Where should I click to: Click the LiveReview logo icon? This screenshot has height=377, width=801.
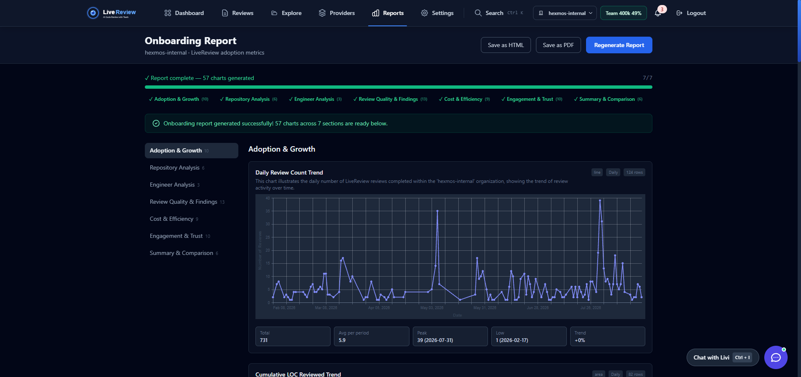pos(93,13)
